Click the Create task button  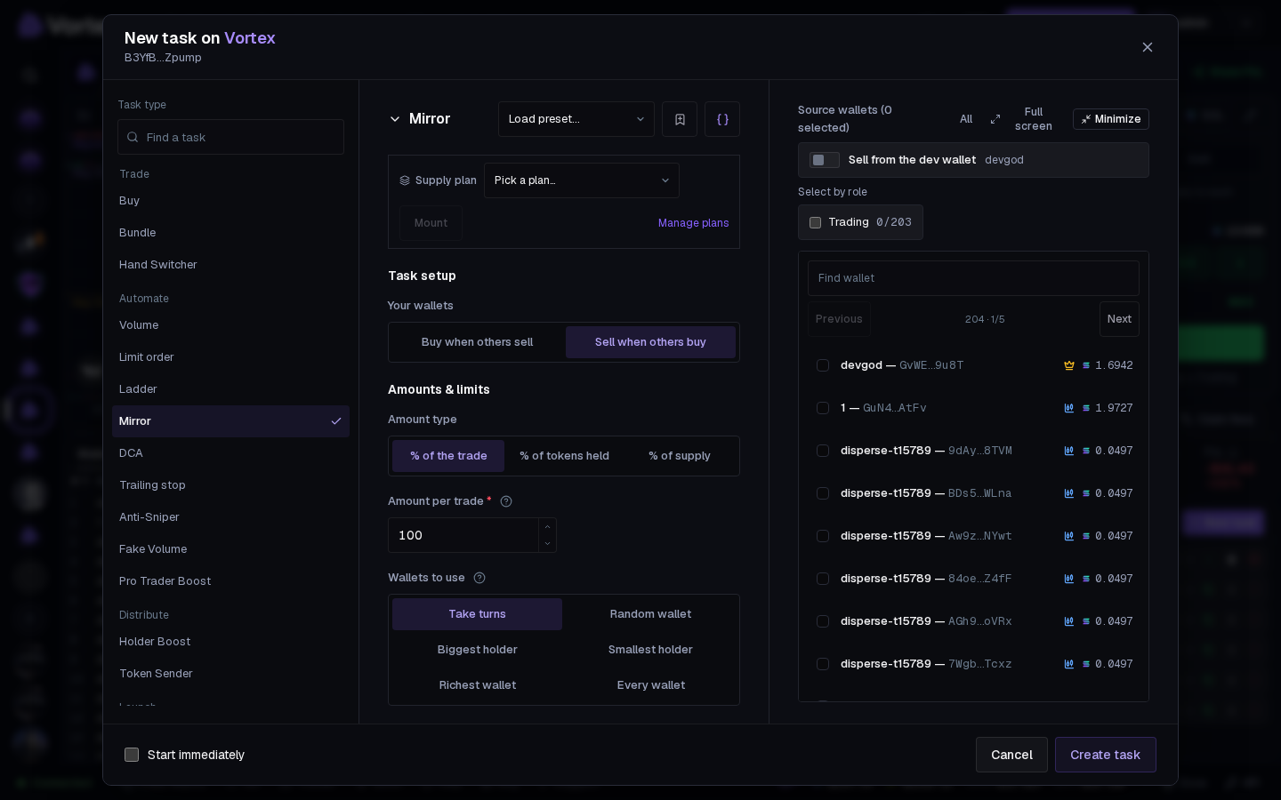[x=1106, y=755]
